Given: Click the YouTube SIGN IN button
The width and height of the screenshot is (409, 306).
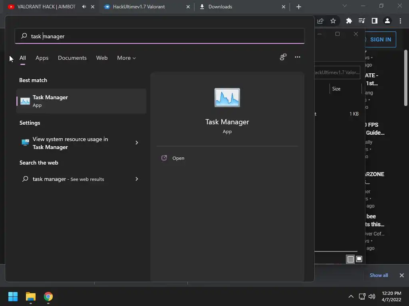Looking at the screenshot, I should click(380, 39).
